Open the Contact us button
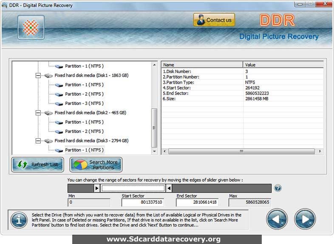The width and height of the screenshot is (334, 244). click(214, 20)
